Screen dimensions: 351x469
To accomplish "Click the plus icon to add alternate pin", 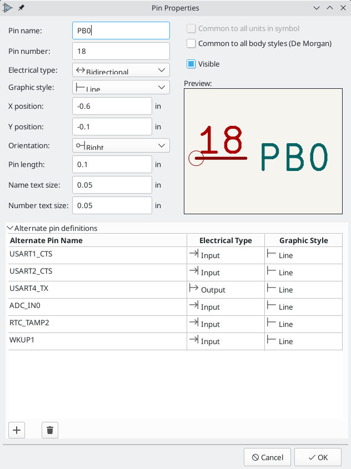I will point(17,430).
